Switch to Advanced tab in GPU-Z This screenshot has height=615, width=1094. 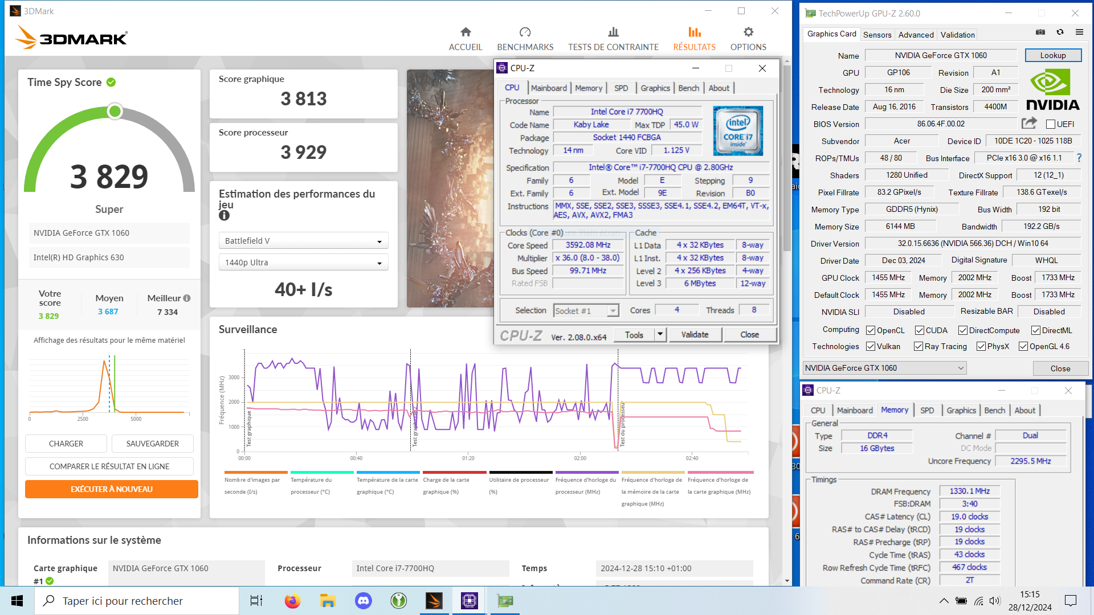coord(916,35)
